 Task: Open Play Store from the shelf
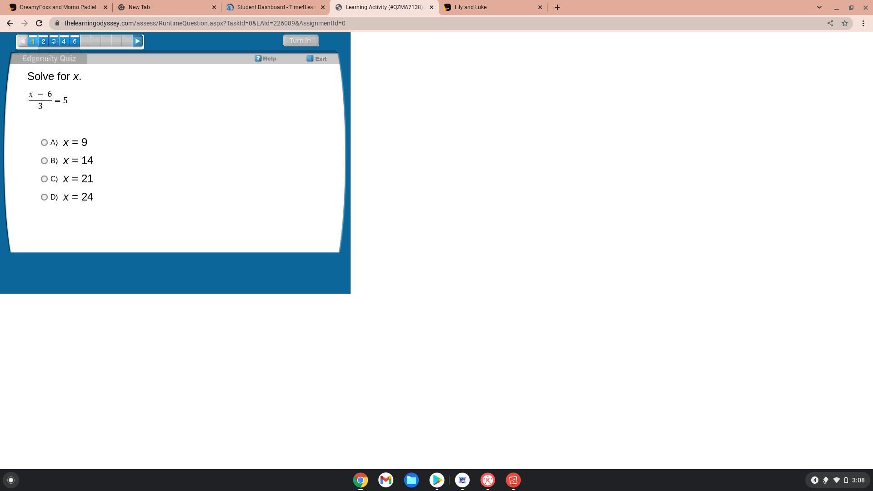click(x=437, y=480)
